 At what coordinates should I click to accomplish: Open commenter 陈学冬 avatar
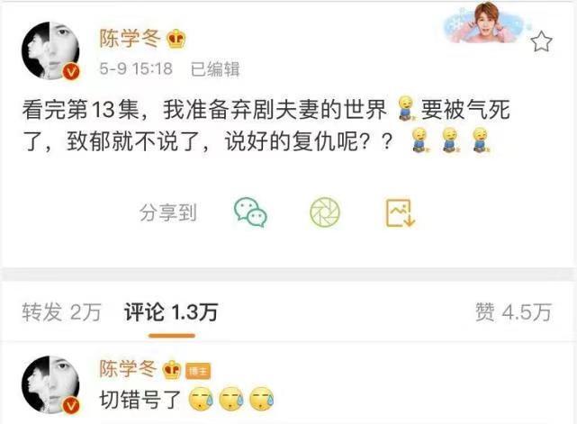point(50,384)
